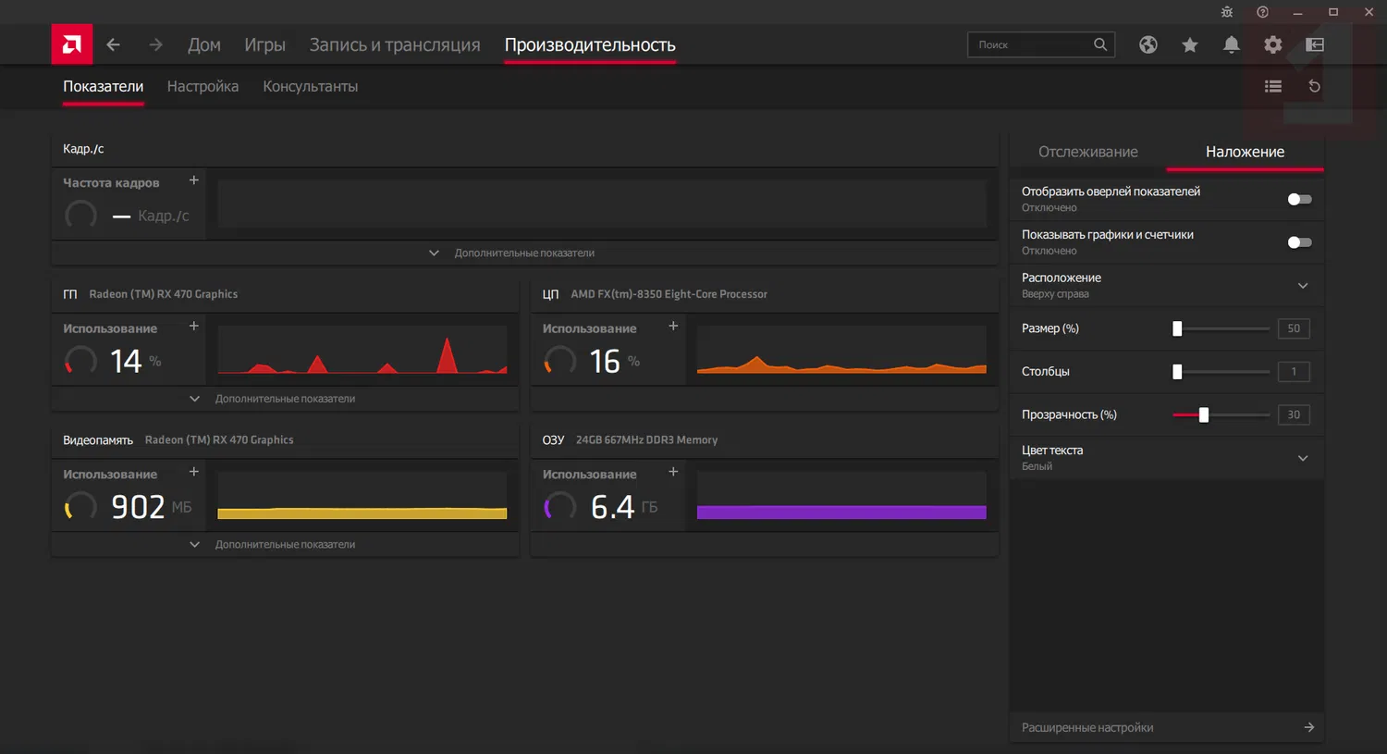Screen dimensions: 1387x754
Task: Switch to the 'Отслеживание' tab
Action: point(1087,152)
